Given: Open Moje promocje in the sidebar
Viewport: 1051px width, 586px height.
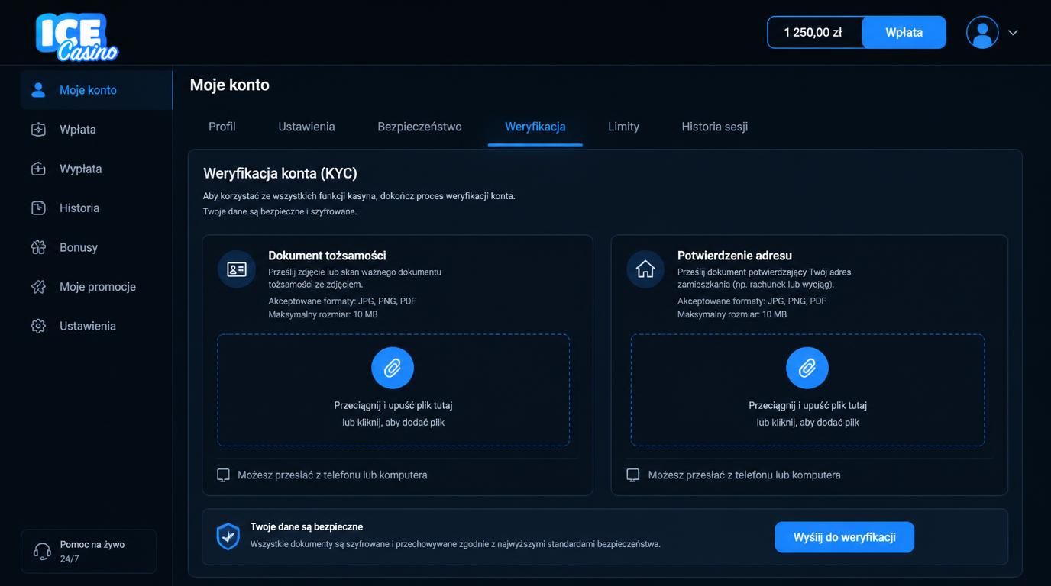Looking at the screenshot, I should 97,287.
